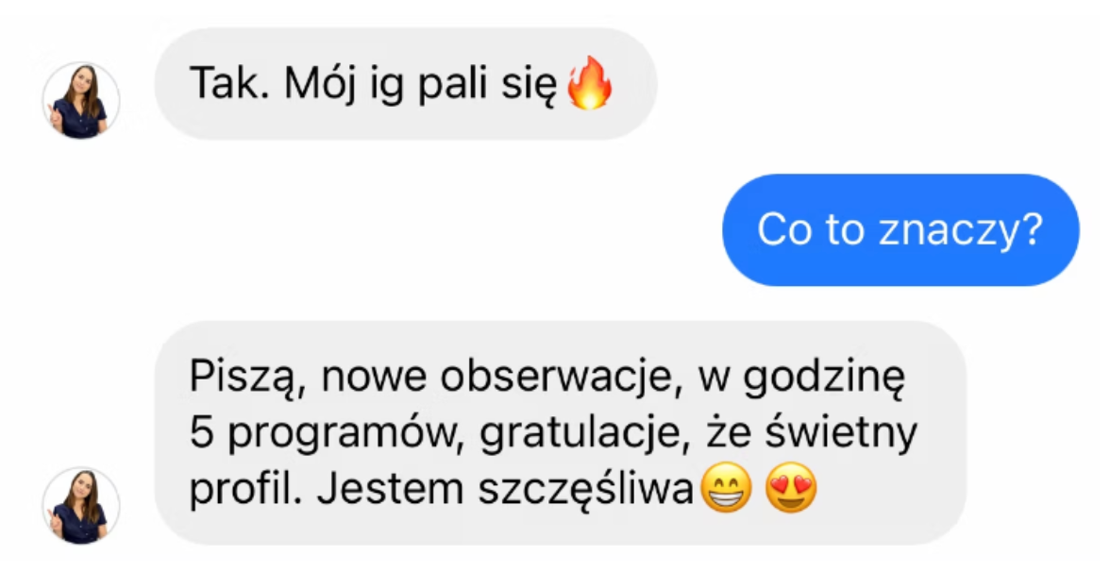This screenshot has height=572, width=1110.
Task: Open the sender avatar beside the fire message
Action: click(81, 100)
